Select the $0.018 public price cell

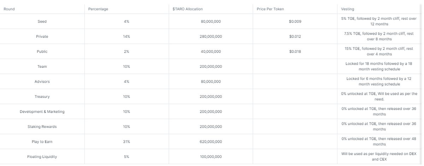coord(295,52)
